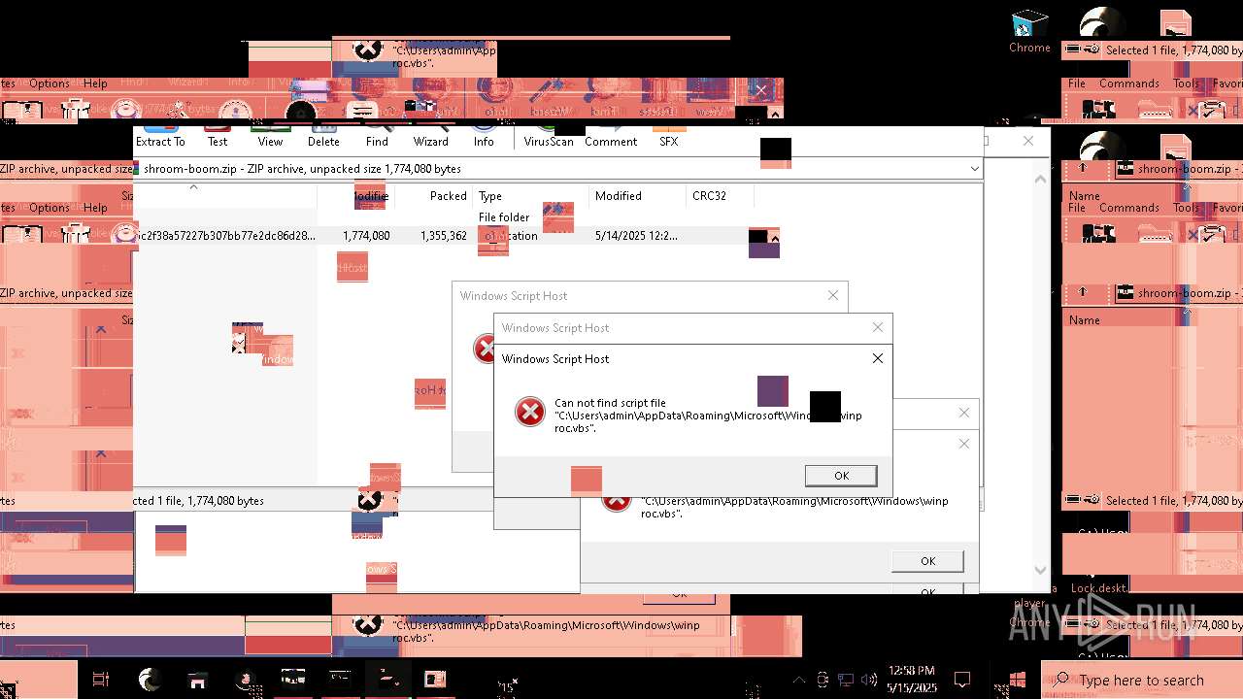Open the Options menu in the upper-left glitched menu bar
Screen dimensions: 1243x699
tap(49, 83)
